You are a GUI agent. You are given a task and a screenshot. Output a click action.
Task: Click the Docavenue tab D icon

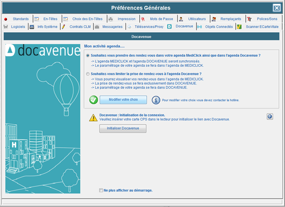169,27
